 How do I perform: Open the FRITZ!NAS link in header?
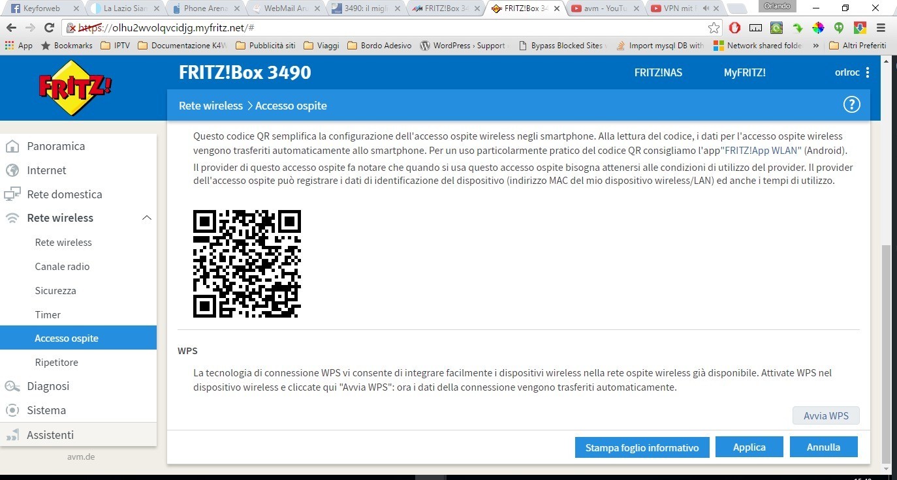pyautogui.click(x=658, y=72)
